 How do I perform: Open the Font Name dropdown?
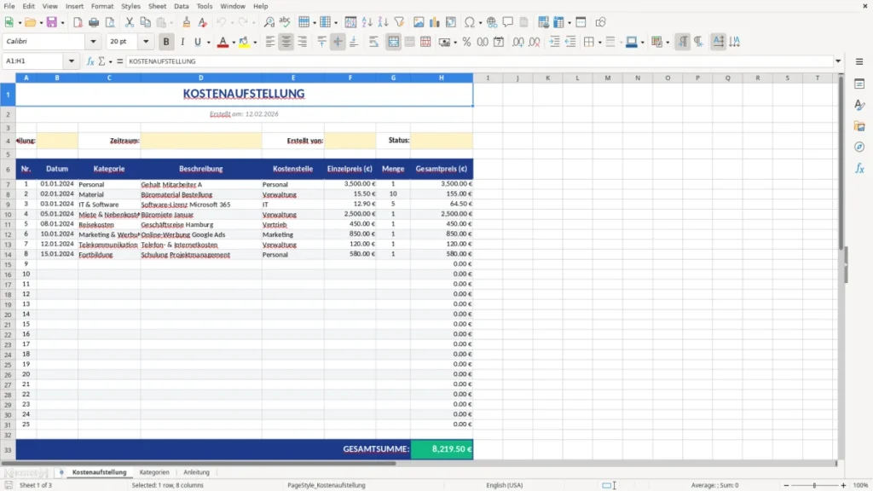[93, 42]
